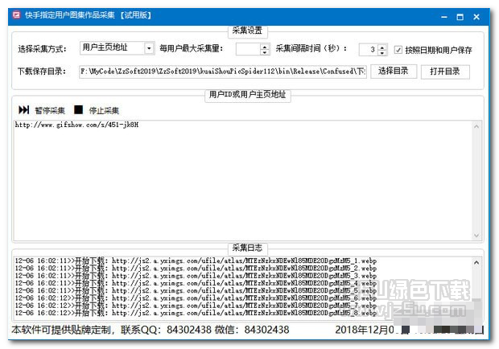
Task: Select log line ending with _1.webp
Action: (x=196, y=261)
